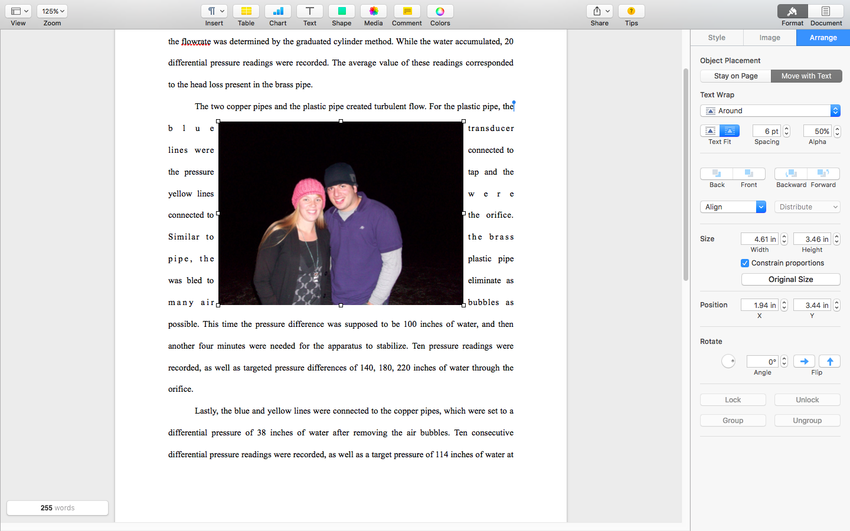
Task: Open the Distribute dropdown
Action: coord(807,207)
